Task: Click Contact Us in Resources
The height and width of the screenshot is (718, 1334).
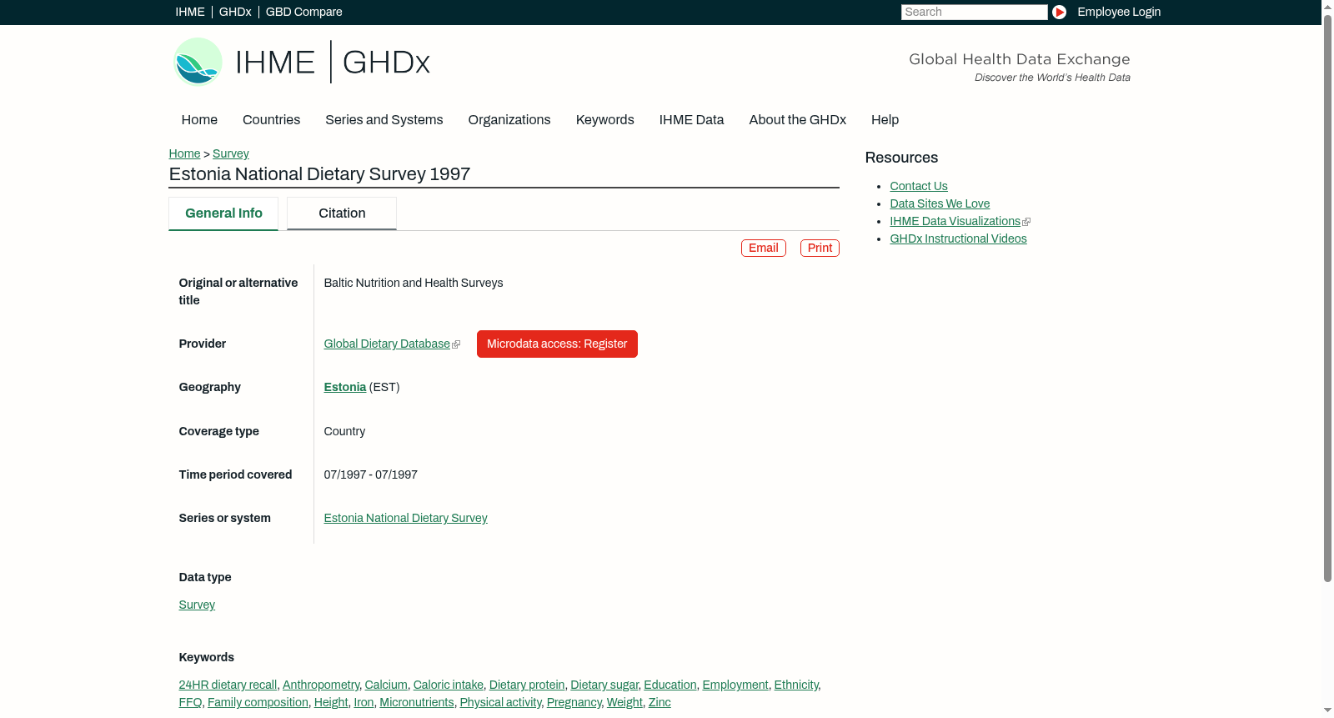Action: point(919,187)
